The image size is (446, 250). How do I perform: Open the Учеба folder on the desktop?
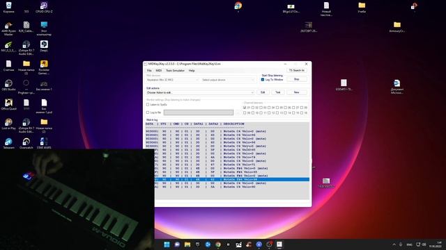(x=362, y=8)
